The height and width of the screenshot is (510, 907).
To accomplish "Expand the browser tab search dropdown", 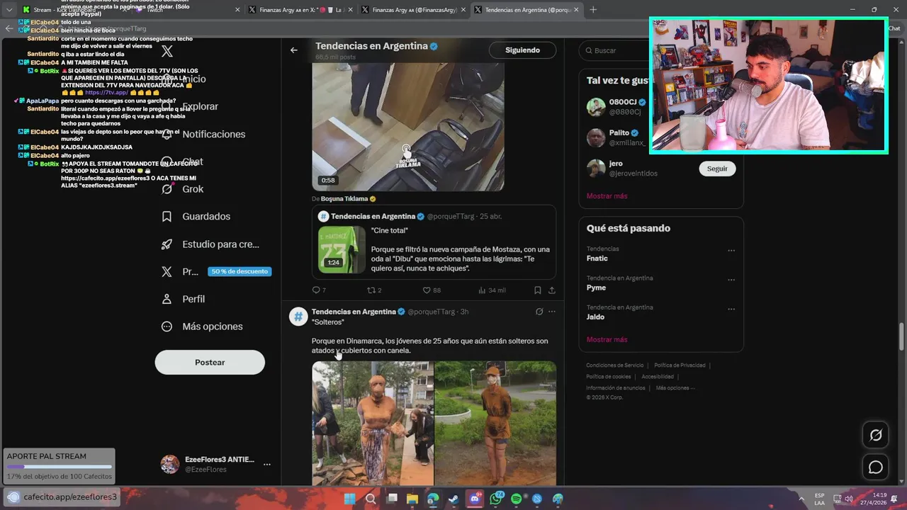I will click(9, 10).
